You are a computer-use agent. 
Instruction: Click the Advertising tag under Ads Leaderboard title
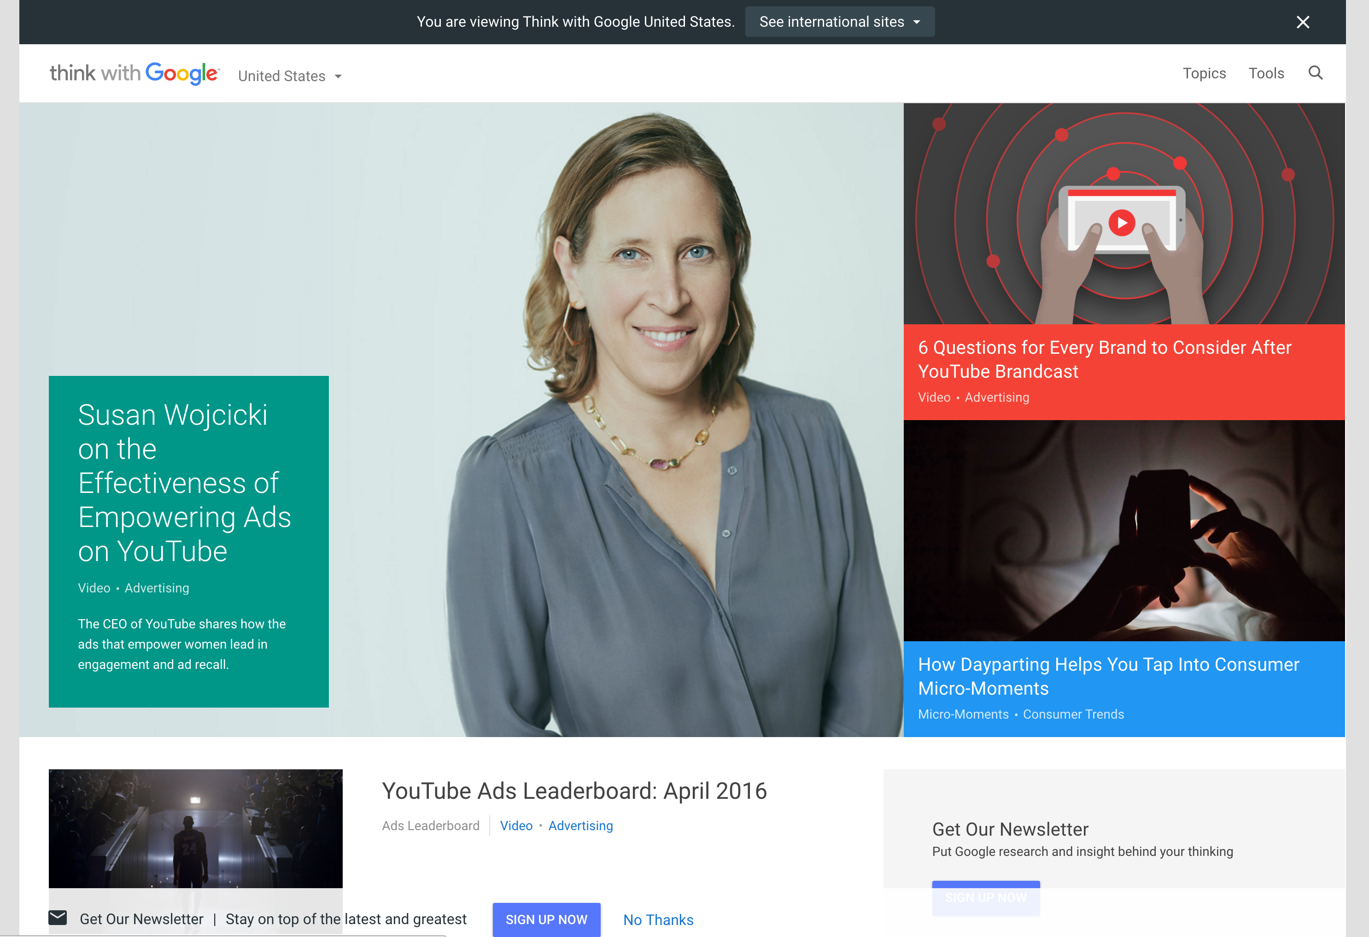pos(580,826)
